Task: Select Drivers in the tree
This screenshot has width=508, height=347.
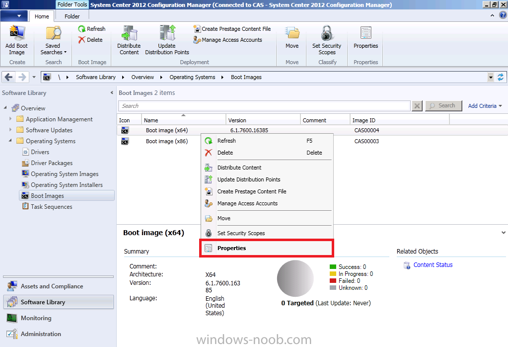Action: [40, 152]
